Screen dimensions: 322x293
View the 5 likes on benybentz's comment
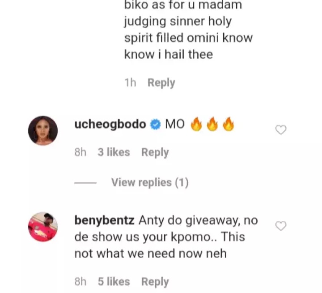pyautogui.click(x=114, y=282)
